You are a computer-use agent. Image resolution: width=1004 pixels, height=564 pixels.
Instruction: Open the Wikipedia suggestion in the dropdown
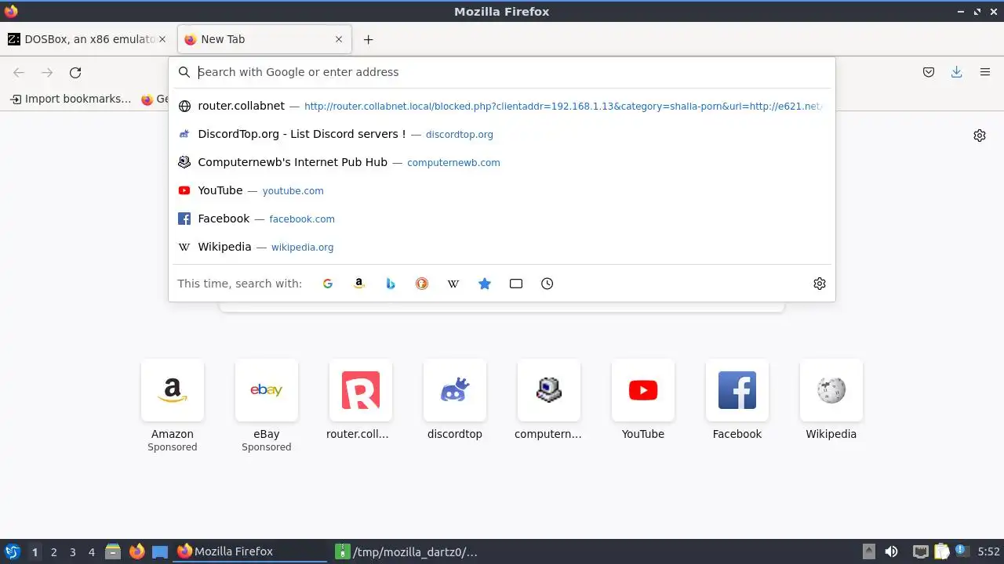pos(502,247)
